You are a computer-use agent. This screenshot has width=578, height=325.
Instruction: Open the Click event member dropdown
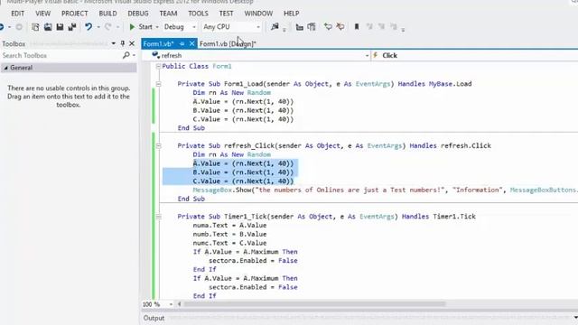[475, 56]
